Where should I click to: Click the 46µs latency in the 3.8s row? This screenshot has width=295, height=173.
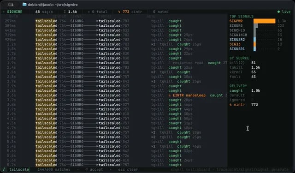(188, 104)
